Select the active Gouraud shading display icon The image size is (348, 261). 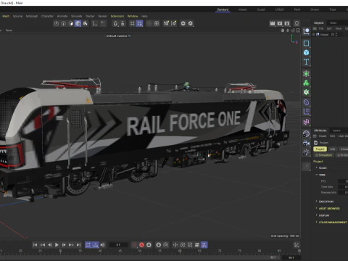(78, 23)
